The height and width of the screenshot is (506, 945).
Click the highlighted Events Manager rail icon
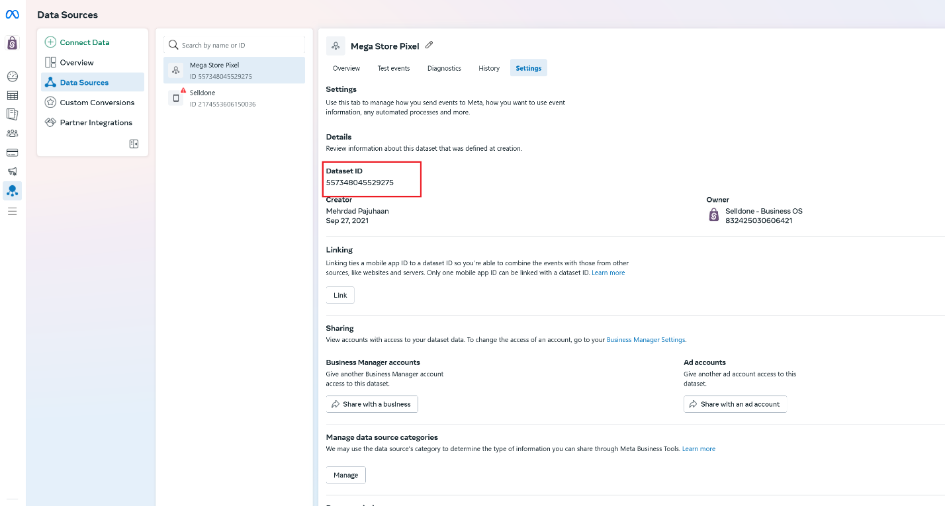(x=13, y=191)
